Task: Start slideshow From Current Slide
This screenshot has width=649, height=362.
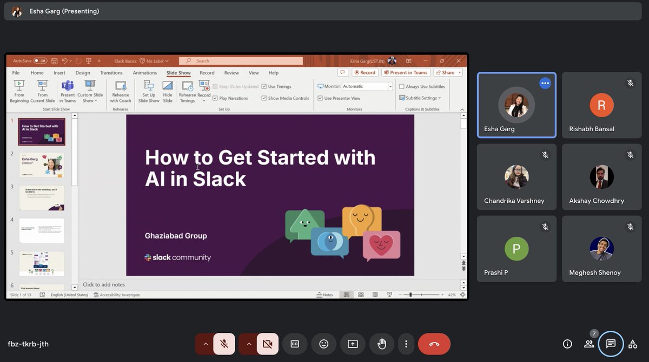Action: click(43, 91)
